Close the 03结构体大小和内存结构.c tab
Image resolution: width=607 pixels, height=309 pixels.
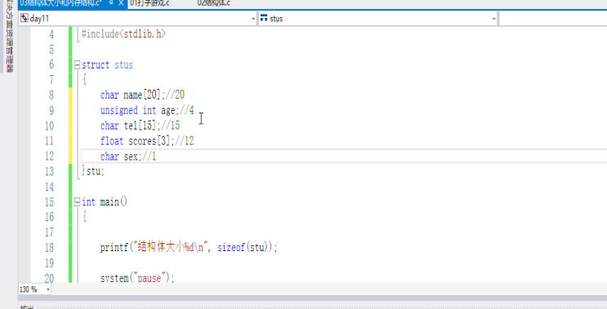(x=121, y=3)
